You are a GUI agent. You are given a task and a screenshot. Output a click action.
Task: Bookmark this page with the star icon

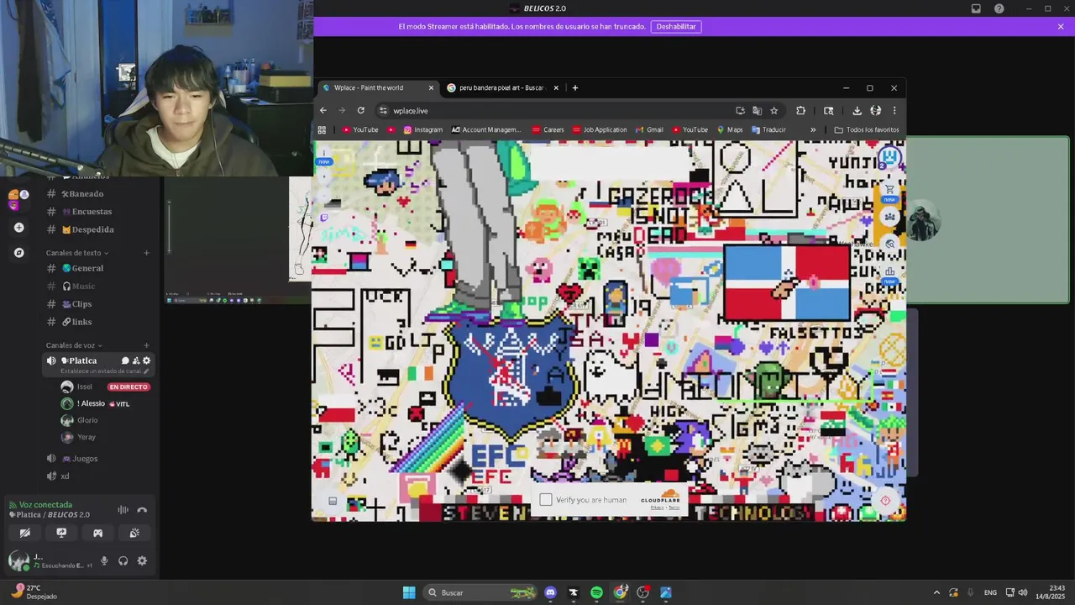pyautogui.click(x=774, y=110)
